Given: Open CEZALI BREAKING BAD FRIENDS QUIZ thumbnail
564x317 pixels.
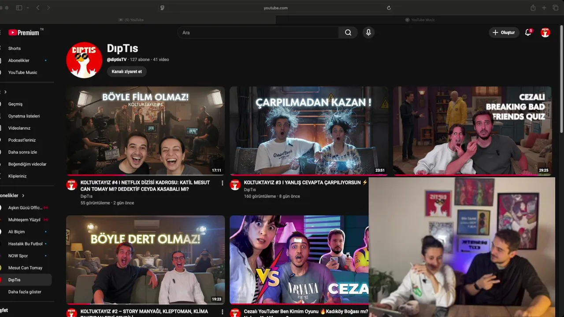Looking at the screenshot, I should click(x=472, y=131).
